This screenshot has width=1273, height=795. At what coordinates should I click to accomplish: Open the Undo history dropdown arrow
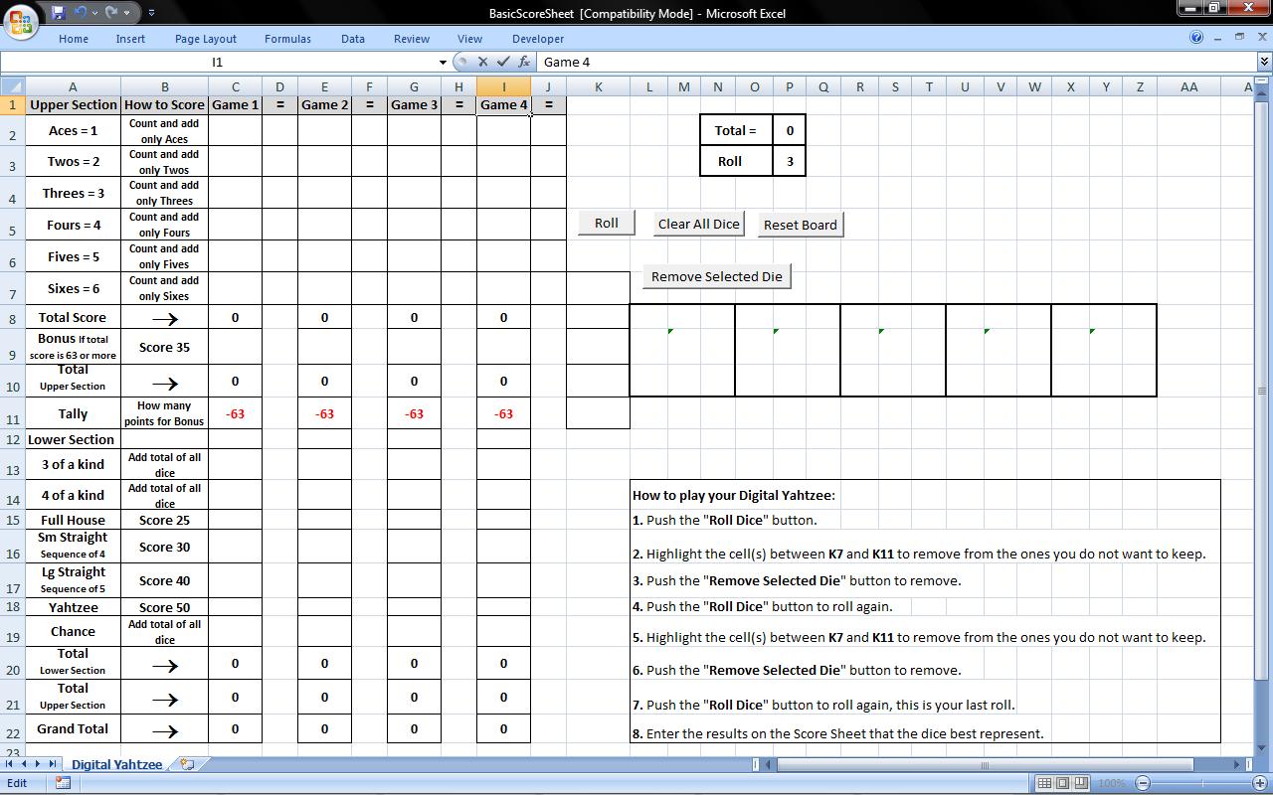(x=93, y=13)
